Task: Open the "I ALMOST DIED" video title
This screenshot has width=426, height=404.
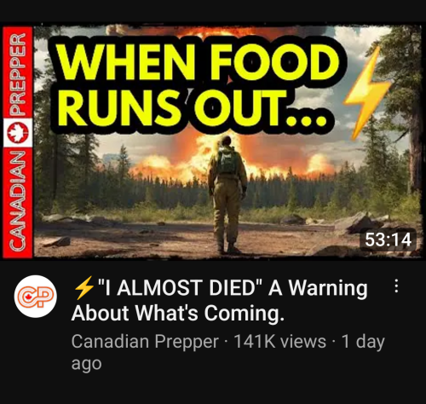Action: tap(220, 300)
